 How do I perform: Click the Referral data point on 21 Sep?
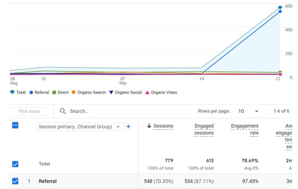[x=280, y=12]
